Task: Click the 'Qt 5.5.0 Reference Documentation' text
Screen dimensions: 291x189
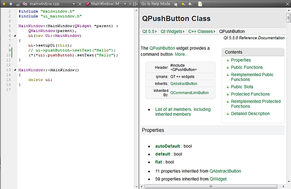Action: (254, 38)
